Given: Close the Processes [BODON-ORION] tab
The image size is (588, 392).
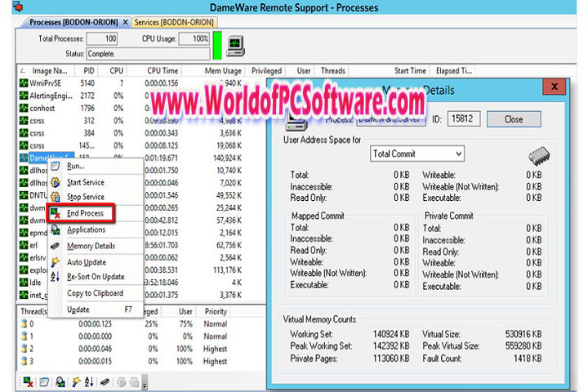Looking at the screenshot, I should pyautogui.click(x=126, y=23).
